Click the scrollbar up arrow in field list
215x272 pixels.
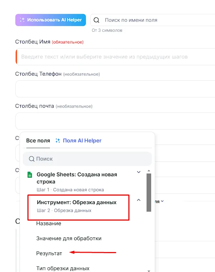point(149,171)
